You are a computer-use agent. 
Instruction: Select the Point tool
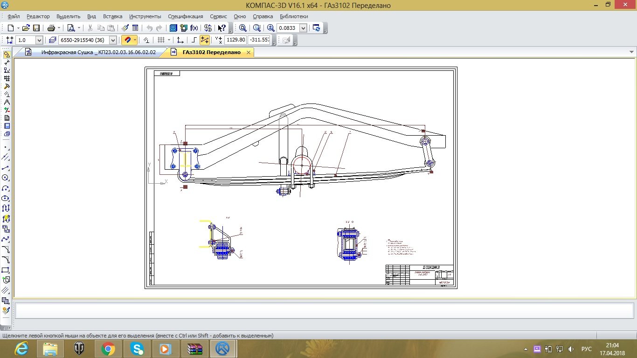click(x=6, y=147)
